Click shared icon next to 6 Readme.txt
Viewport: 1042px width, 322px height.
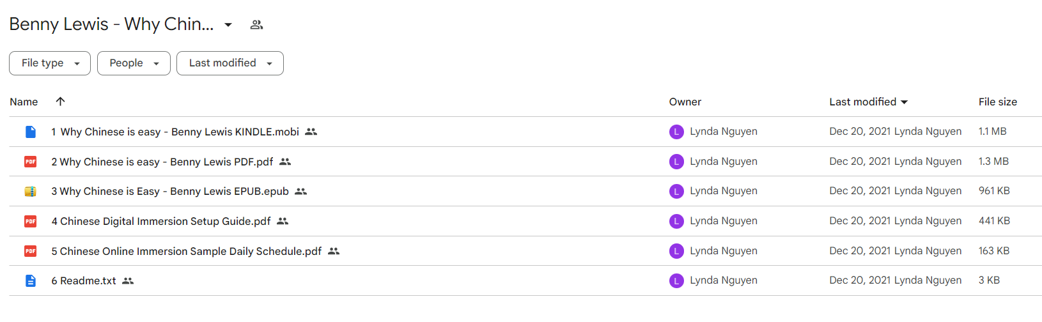pos(128,281)
